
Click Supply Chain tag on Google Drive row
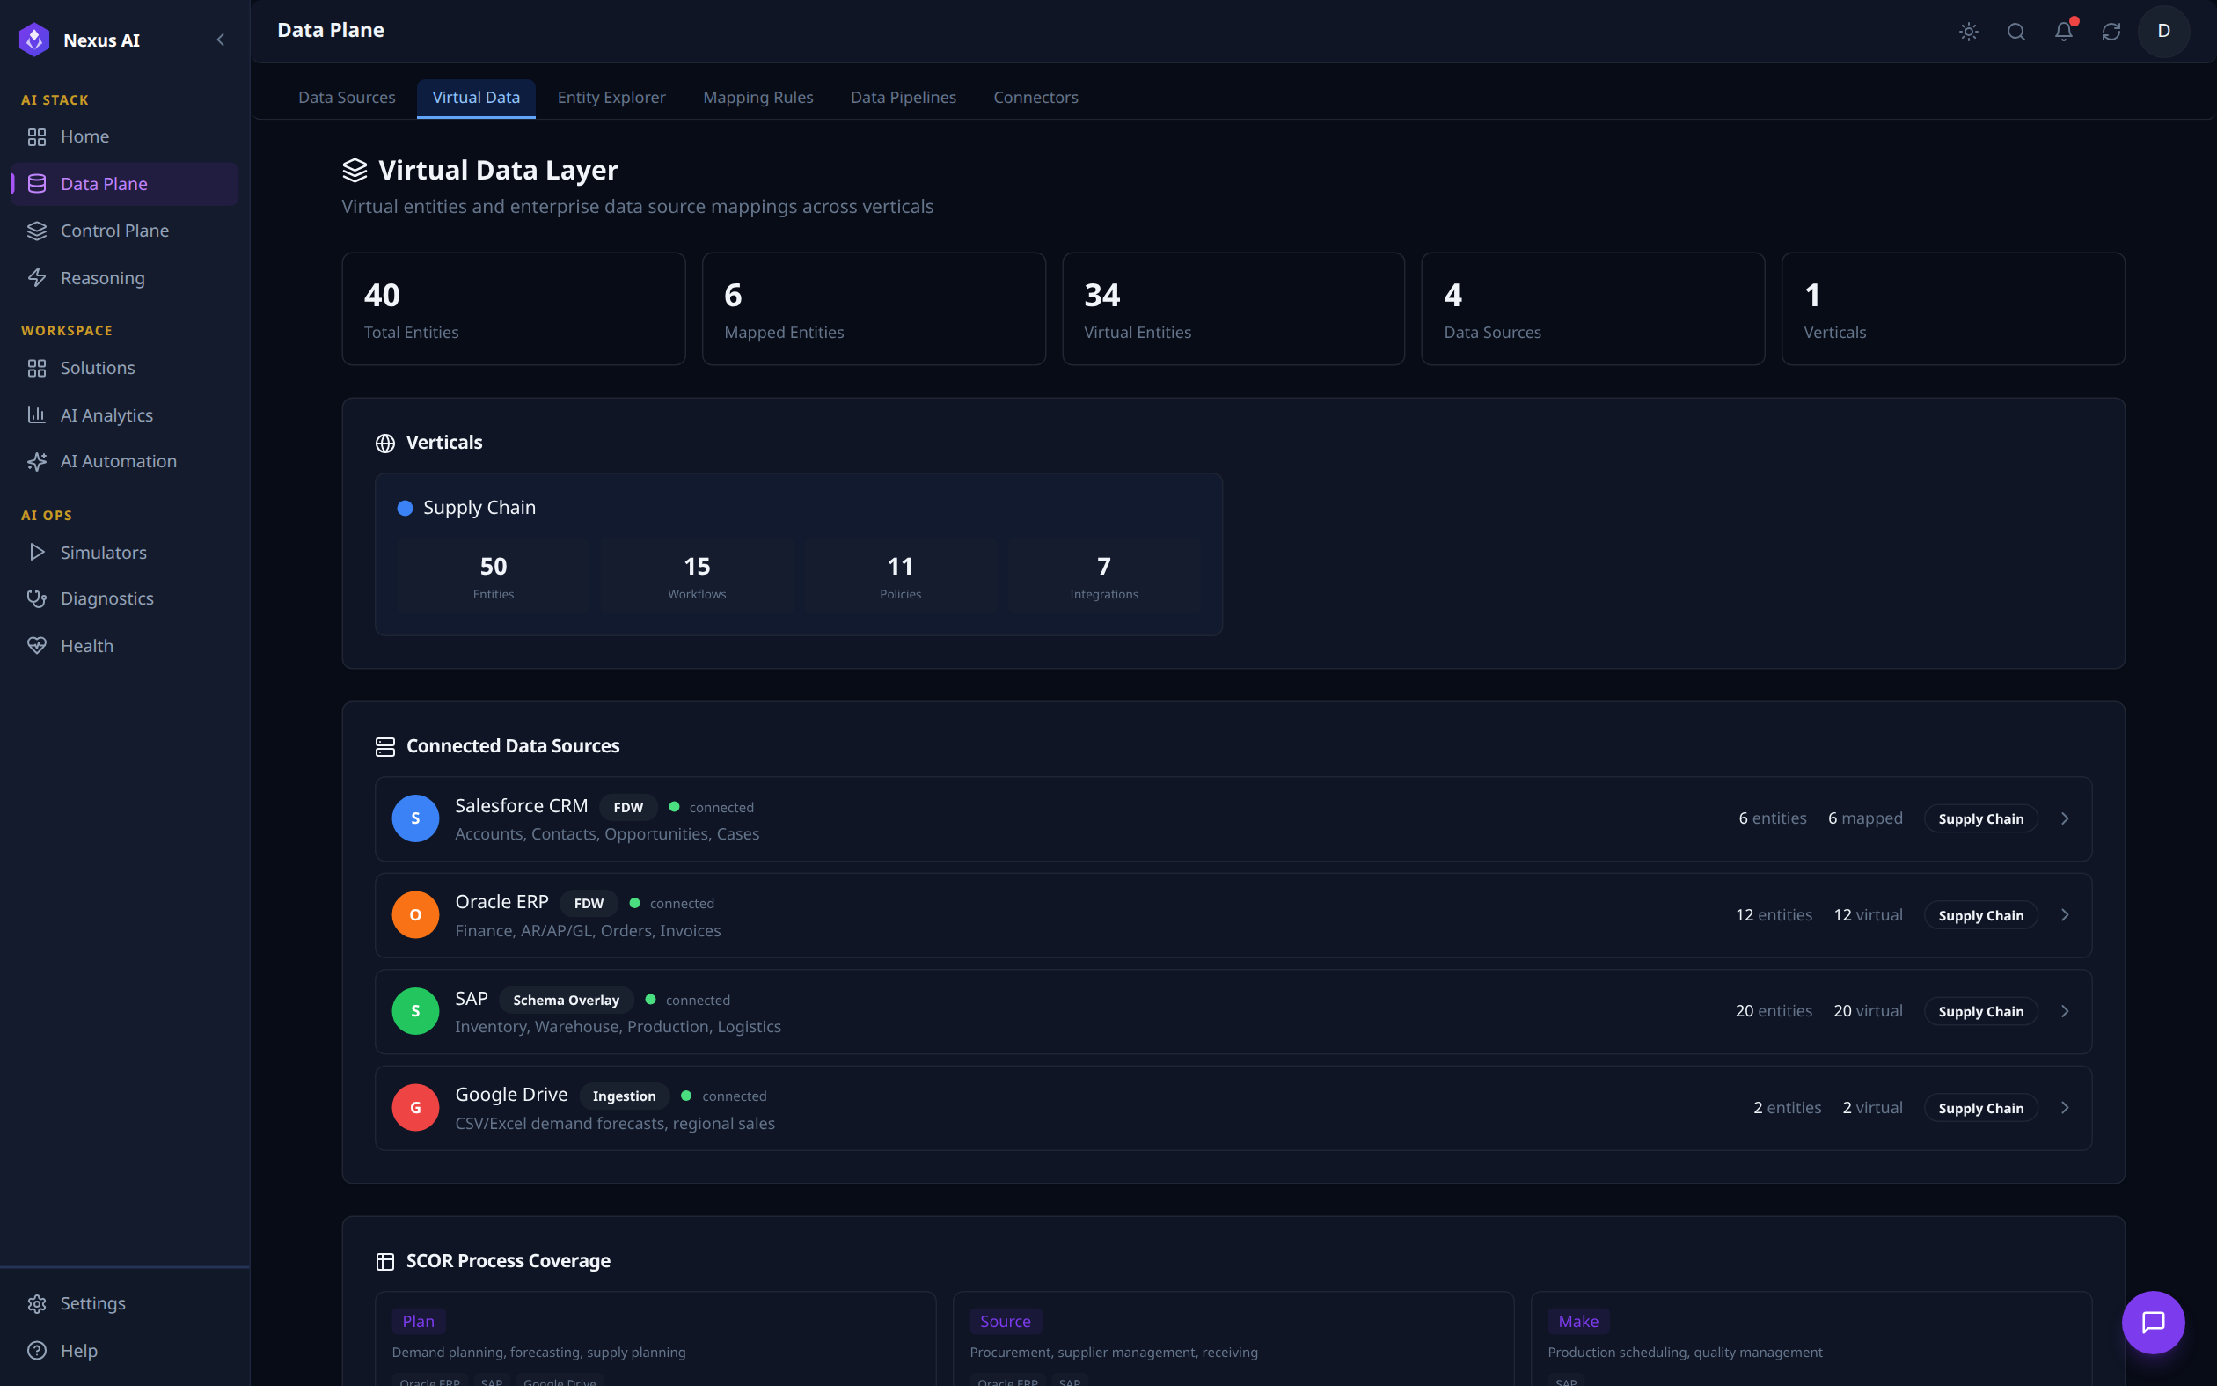click(1980, 1107)
